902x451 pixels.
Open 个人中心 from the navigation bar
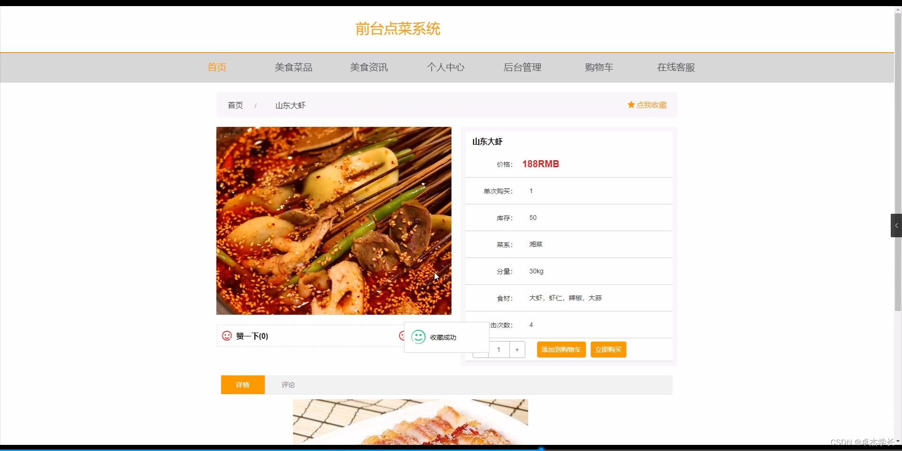pos(445,67)
